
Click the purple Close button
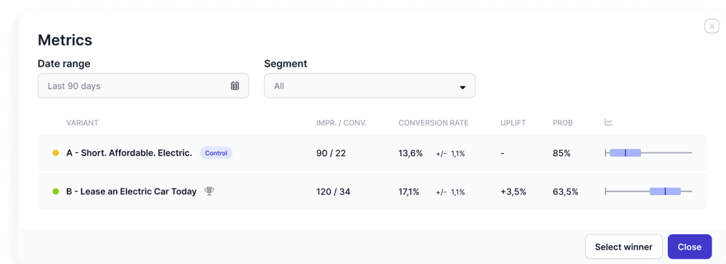point(690,247)
